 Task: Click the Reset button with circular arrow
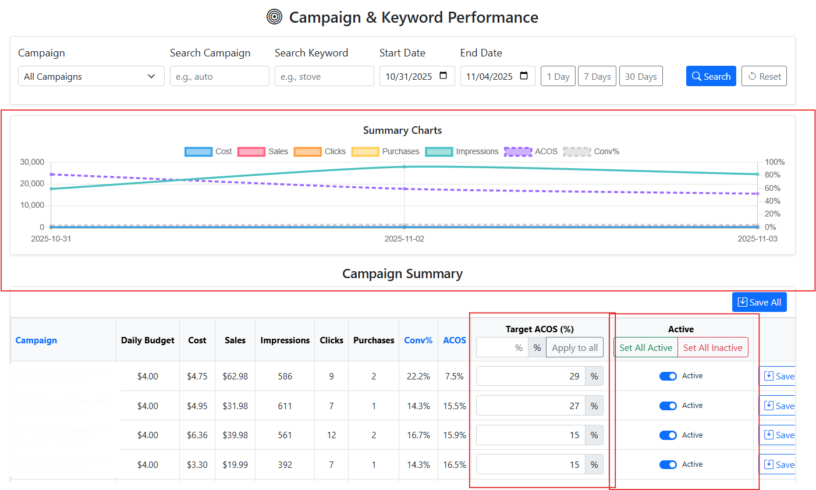[764, 76]
